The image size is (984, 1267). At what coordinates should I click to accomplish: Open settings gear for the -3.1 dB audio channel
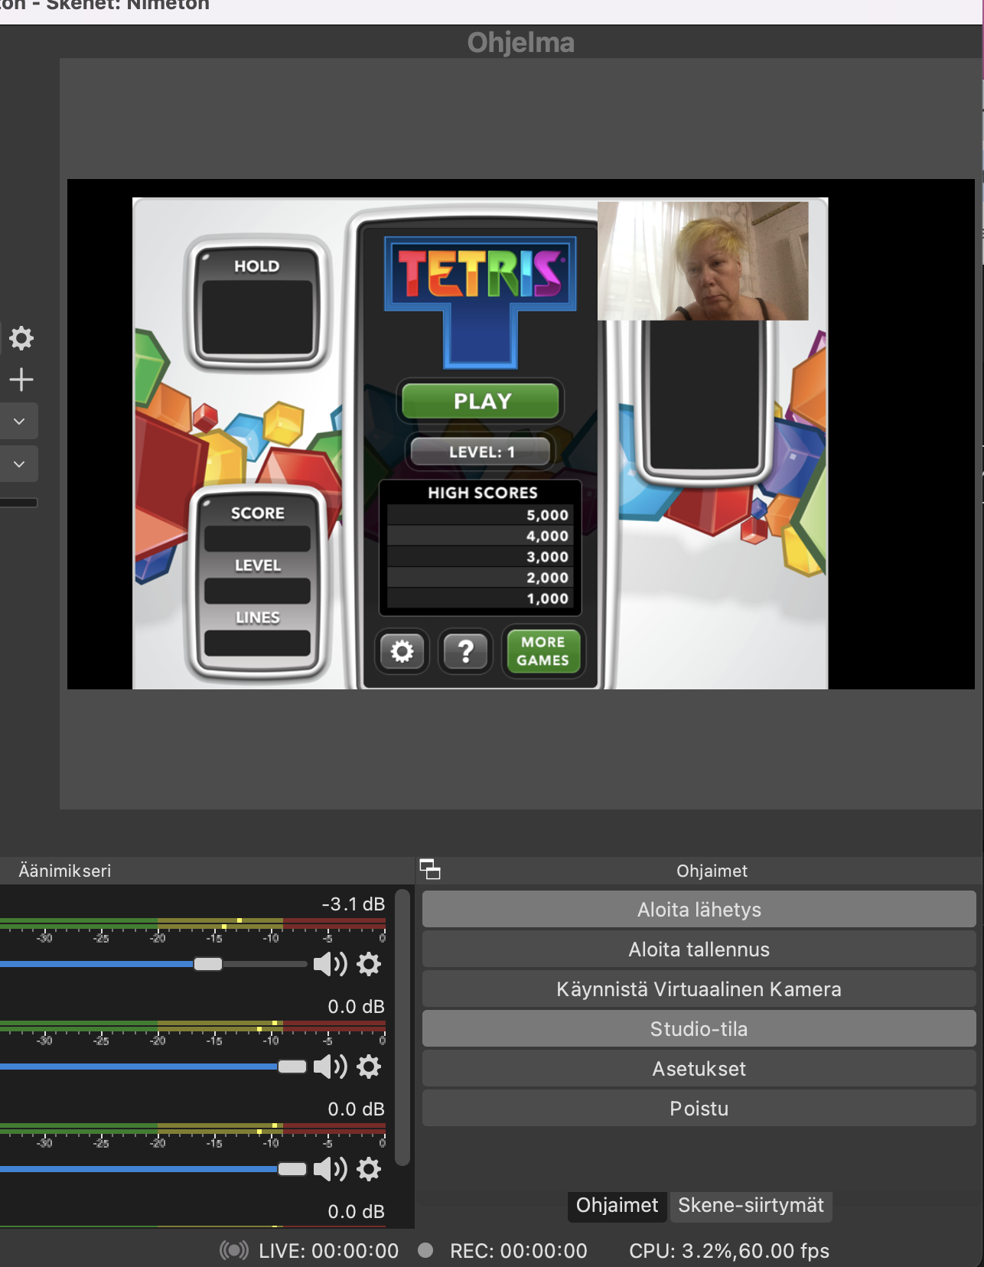click(369, 964)
